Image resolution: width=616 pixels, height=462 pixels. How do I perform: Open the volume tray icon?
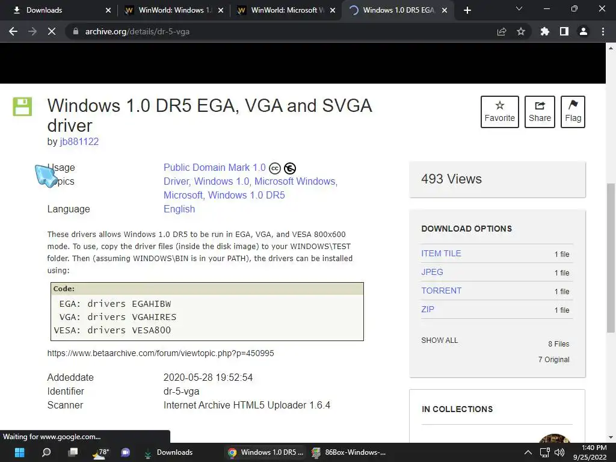point(559,452)
